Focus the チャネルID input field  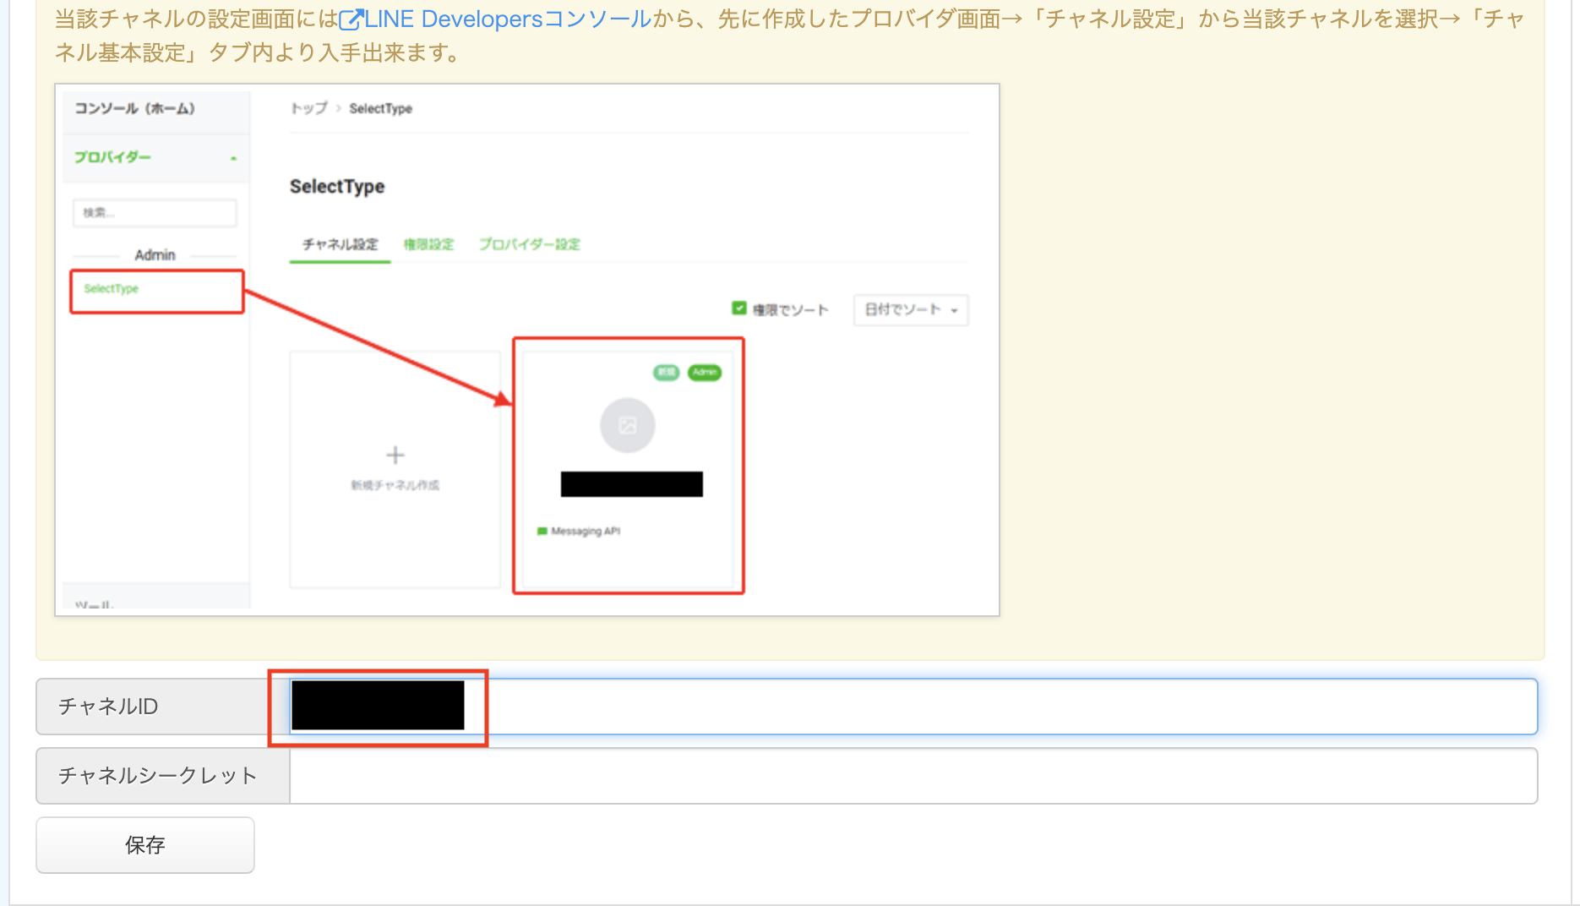pyautogui.click(x=913, y=707)
